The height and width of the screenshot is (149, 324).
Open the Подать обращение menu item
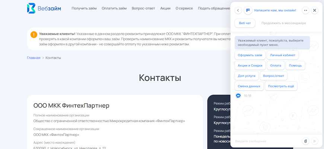point(214,9)
